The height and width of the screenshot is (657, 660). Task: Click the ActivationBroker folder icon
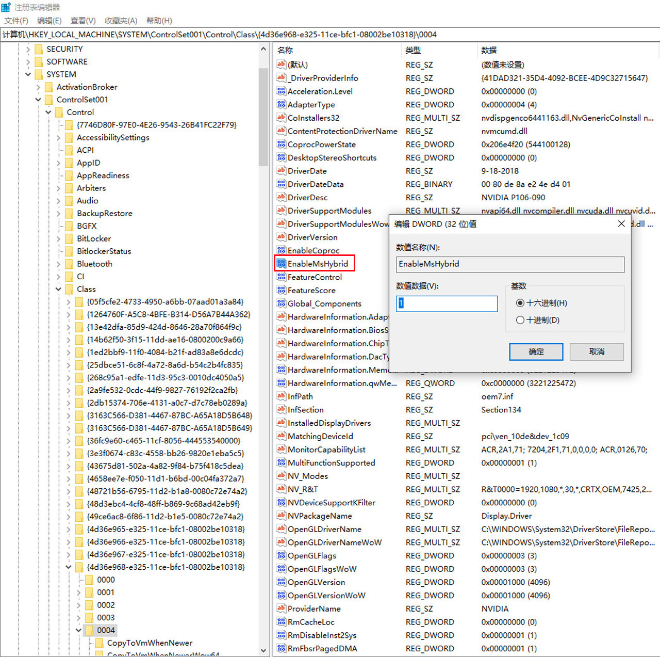49,87
